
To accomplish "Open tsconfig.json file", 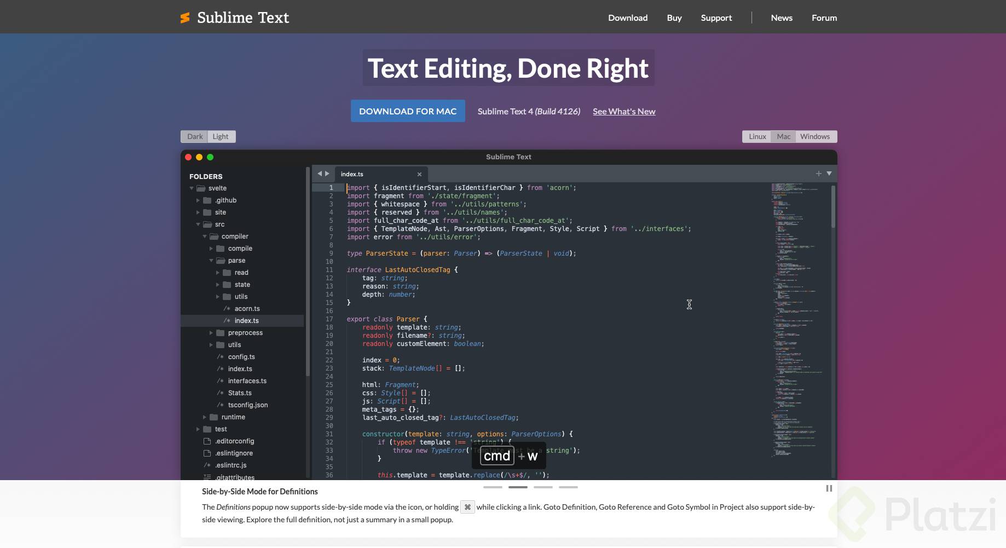I will click(x=248, y=405).
